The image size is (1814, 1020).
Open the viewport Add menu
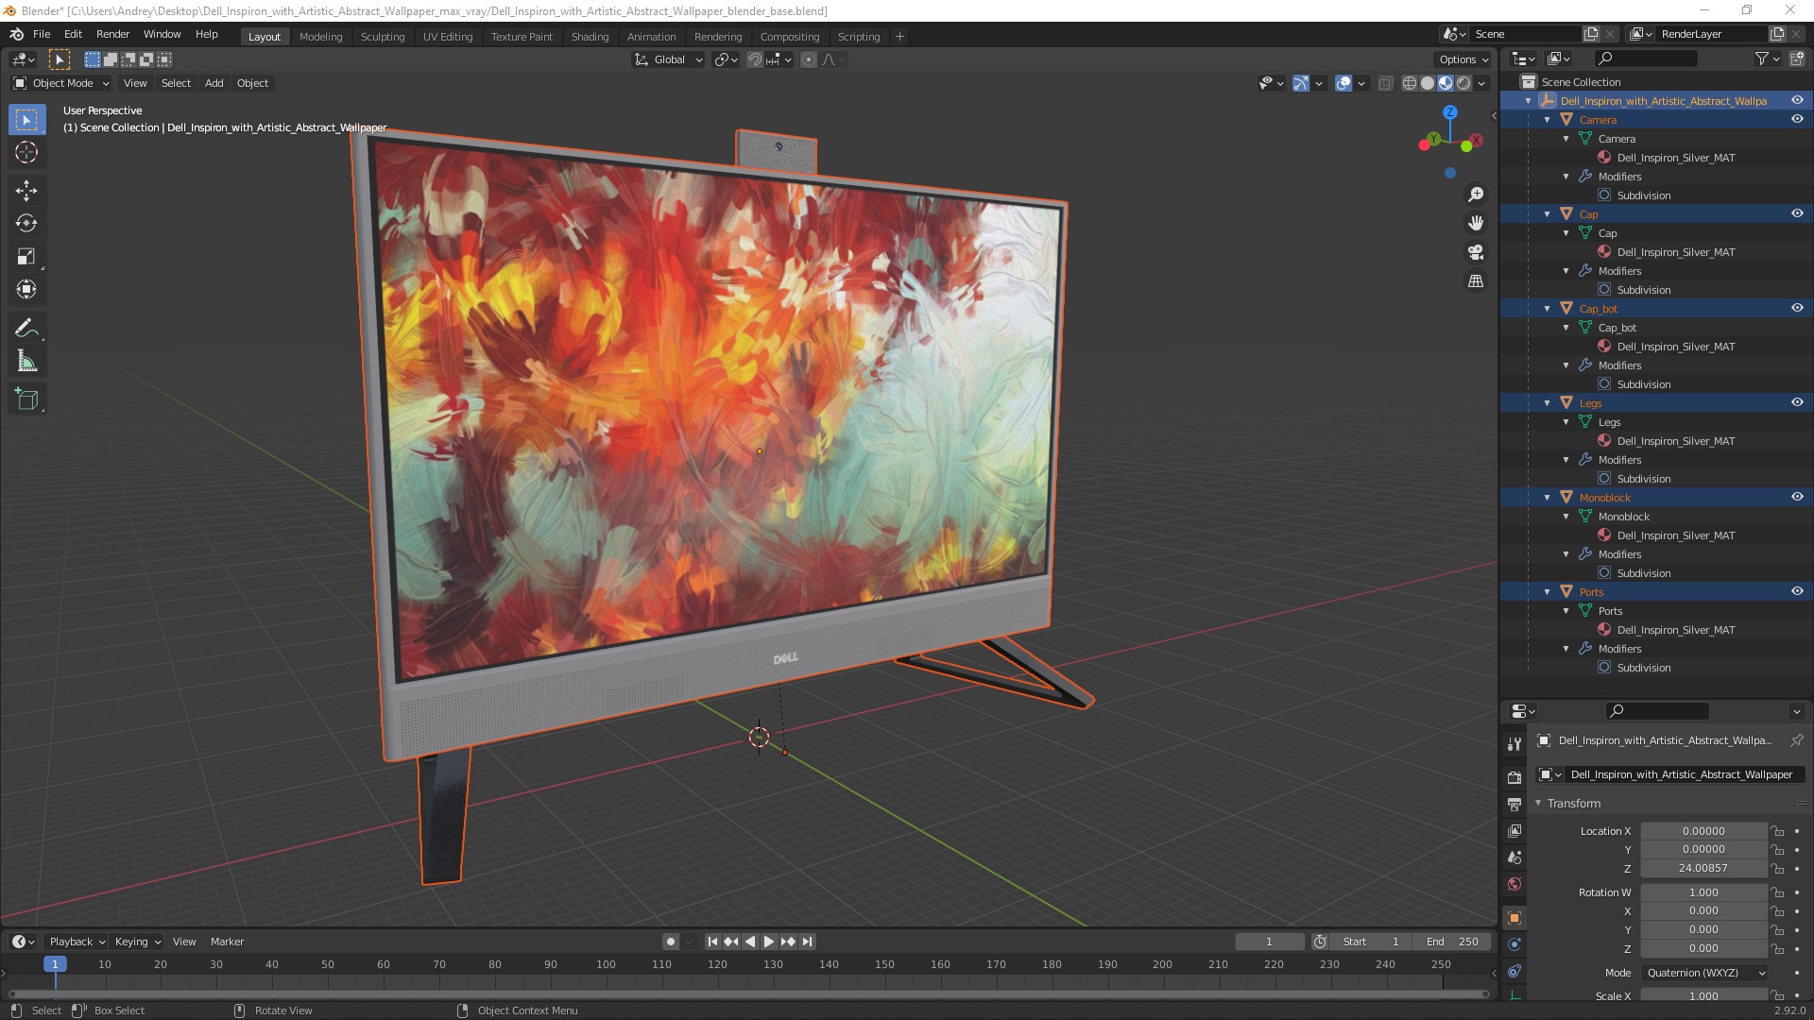214,83
